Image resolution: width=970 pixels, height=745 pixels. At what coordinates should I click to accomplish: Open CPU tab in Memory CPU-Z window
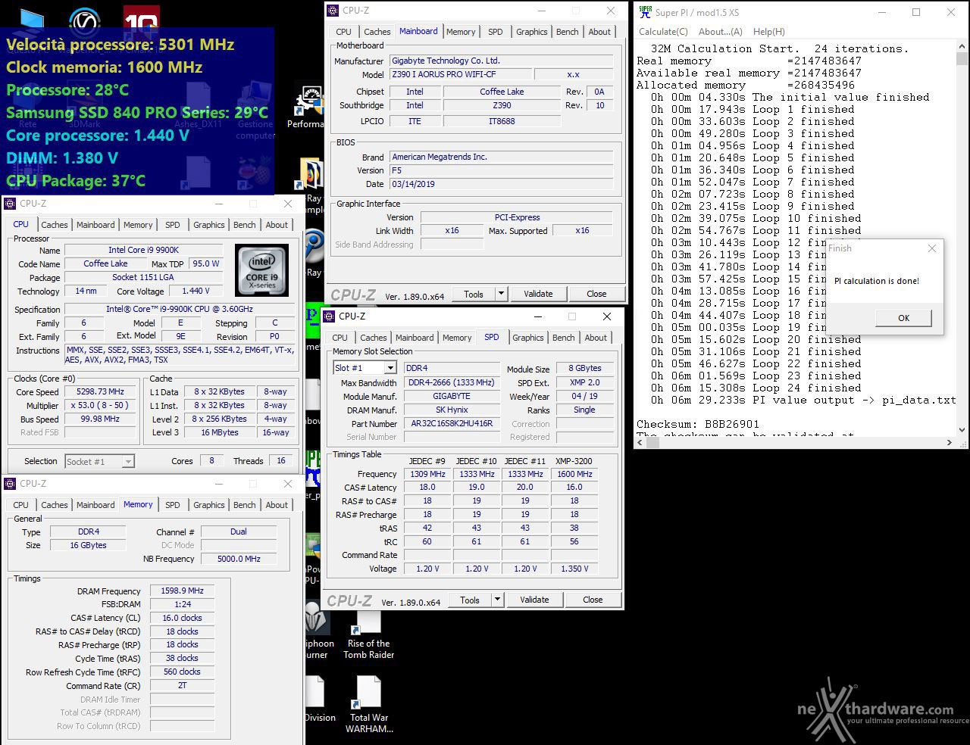[21, 505]
